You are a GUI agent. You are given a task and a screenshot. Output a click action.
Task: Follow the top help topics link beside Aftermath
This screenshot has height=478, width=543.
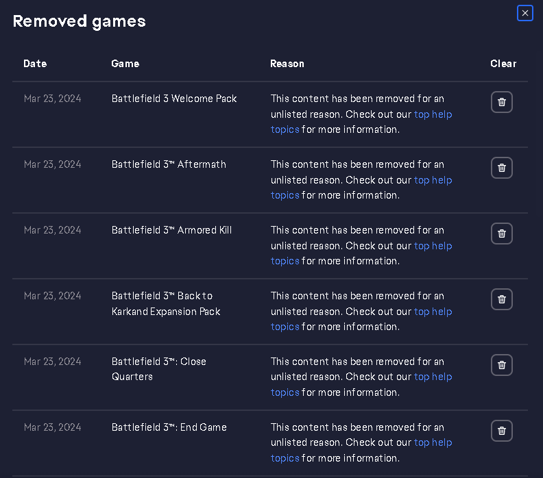[433, 180]
